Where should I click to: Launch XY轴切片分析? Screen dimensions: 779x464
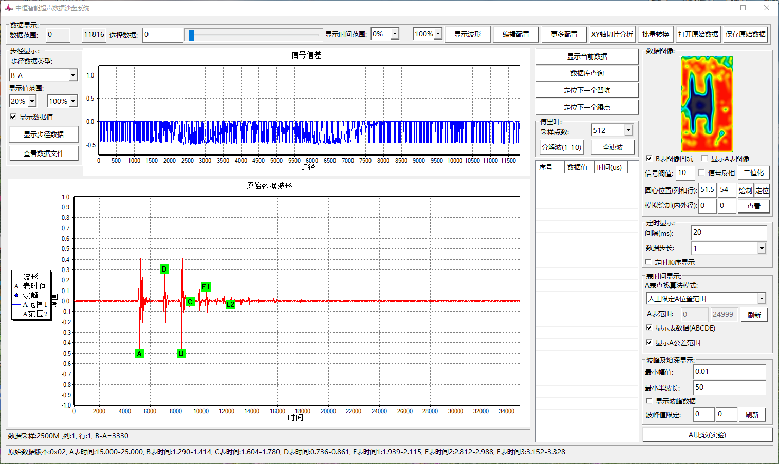(x=613, y=34)
